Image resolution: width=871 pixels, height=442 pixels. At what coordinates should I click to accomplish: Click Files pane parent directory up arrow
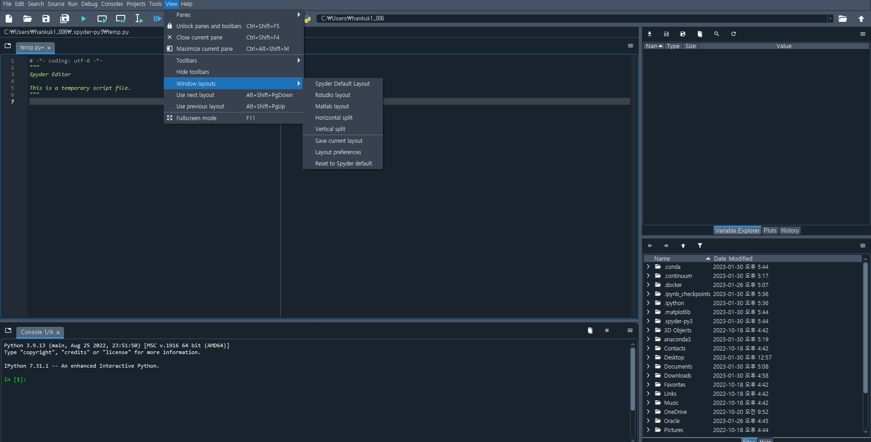tap(683, 246)
